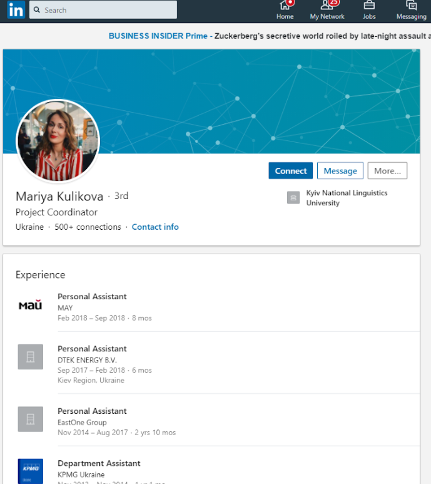Click the MAY company logo

pos(31,306)
